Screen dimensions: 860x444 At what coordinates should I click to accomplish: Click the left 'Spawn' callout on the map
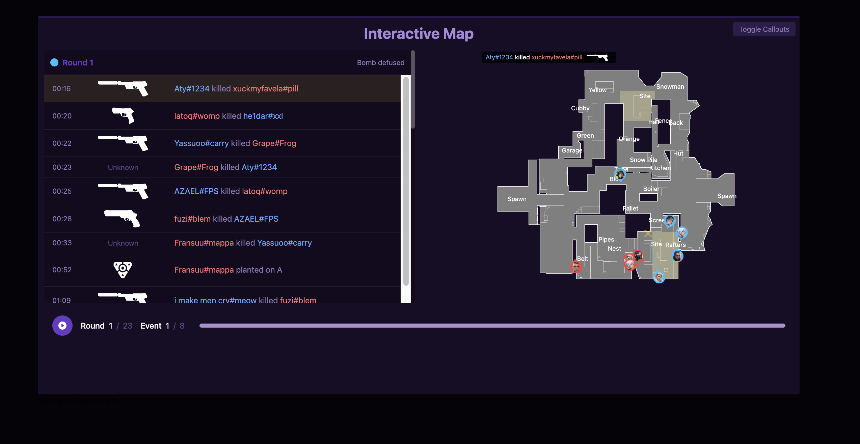pos(517,199)
